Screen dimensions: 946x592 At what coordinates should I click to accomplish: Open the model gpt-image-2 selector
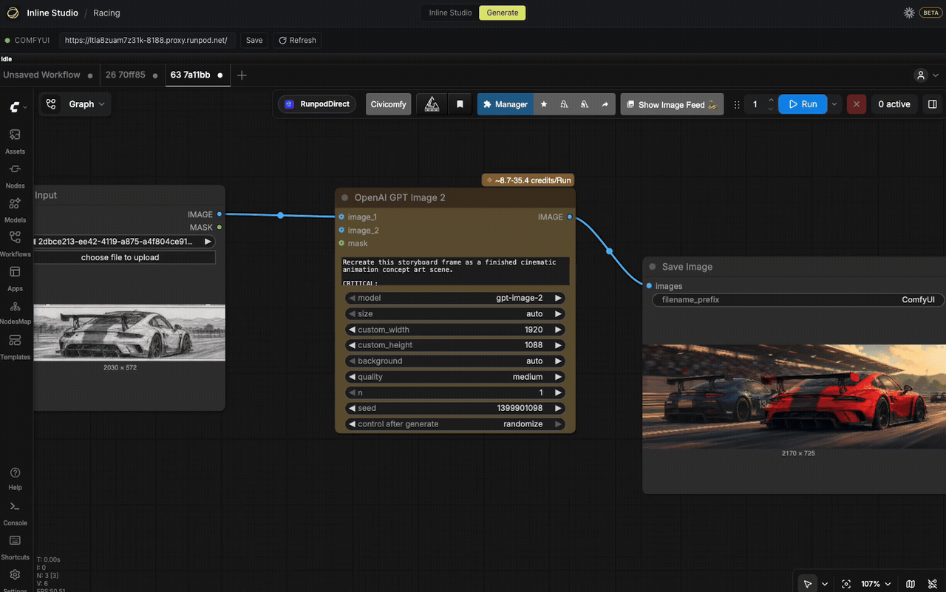(x=455, y=298)
